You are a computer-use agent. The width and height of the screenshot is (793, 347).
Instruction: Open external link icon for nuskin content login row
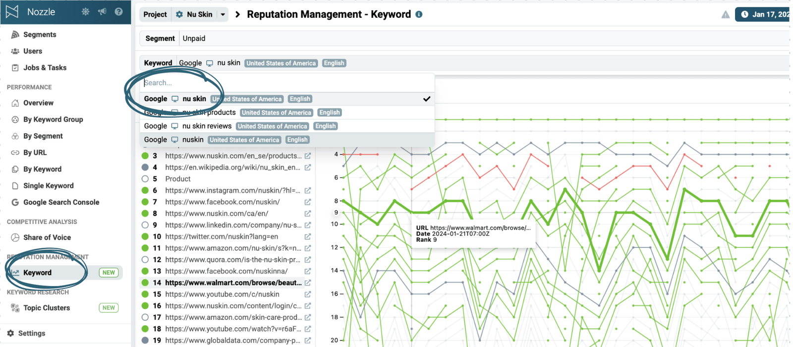pyautogui.click(x=308, y=306)
